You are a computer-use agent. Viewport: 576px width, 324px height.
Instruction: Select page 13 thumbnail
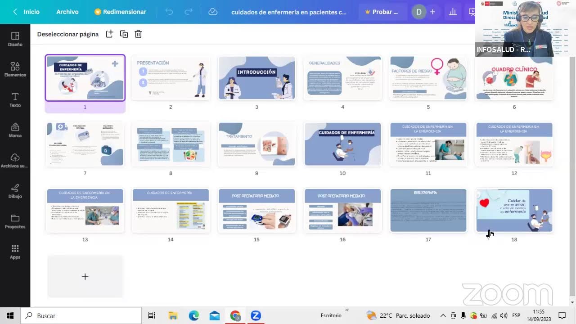(x=85, y=210)
